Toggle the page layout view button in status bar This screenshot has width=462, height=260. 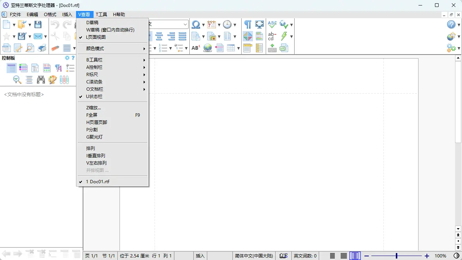(355, 256)
